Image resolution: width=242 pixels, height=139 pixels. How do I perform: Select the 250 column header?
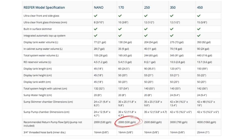click(147, 7)
